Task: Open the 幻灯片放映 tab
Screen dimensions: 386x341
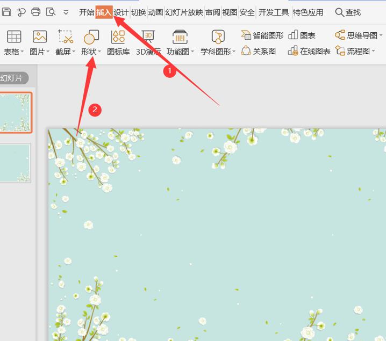Action: (184, 12)
